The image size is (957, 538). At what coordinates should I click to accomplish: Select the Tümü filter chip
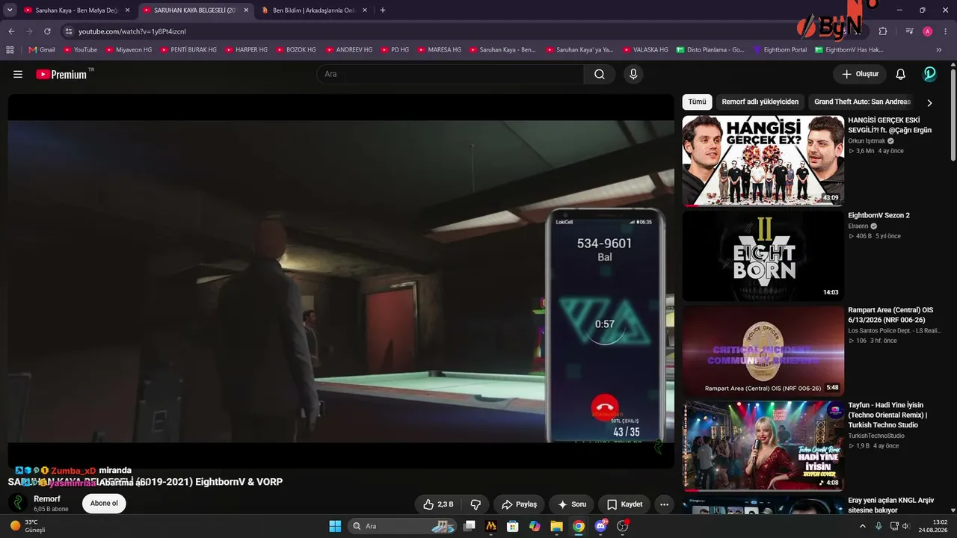697,102
